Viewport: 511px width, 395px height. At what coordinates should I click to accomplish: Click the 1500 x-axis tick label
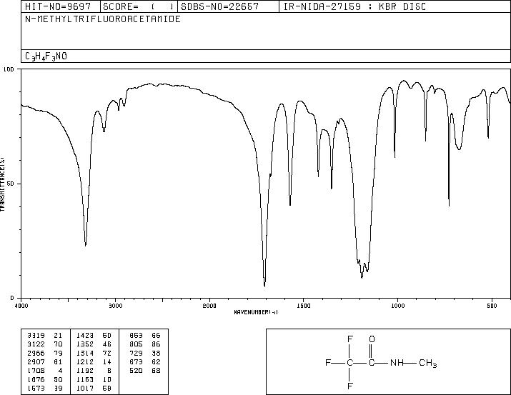pyautogui.click(x=304, y=306)
